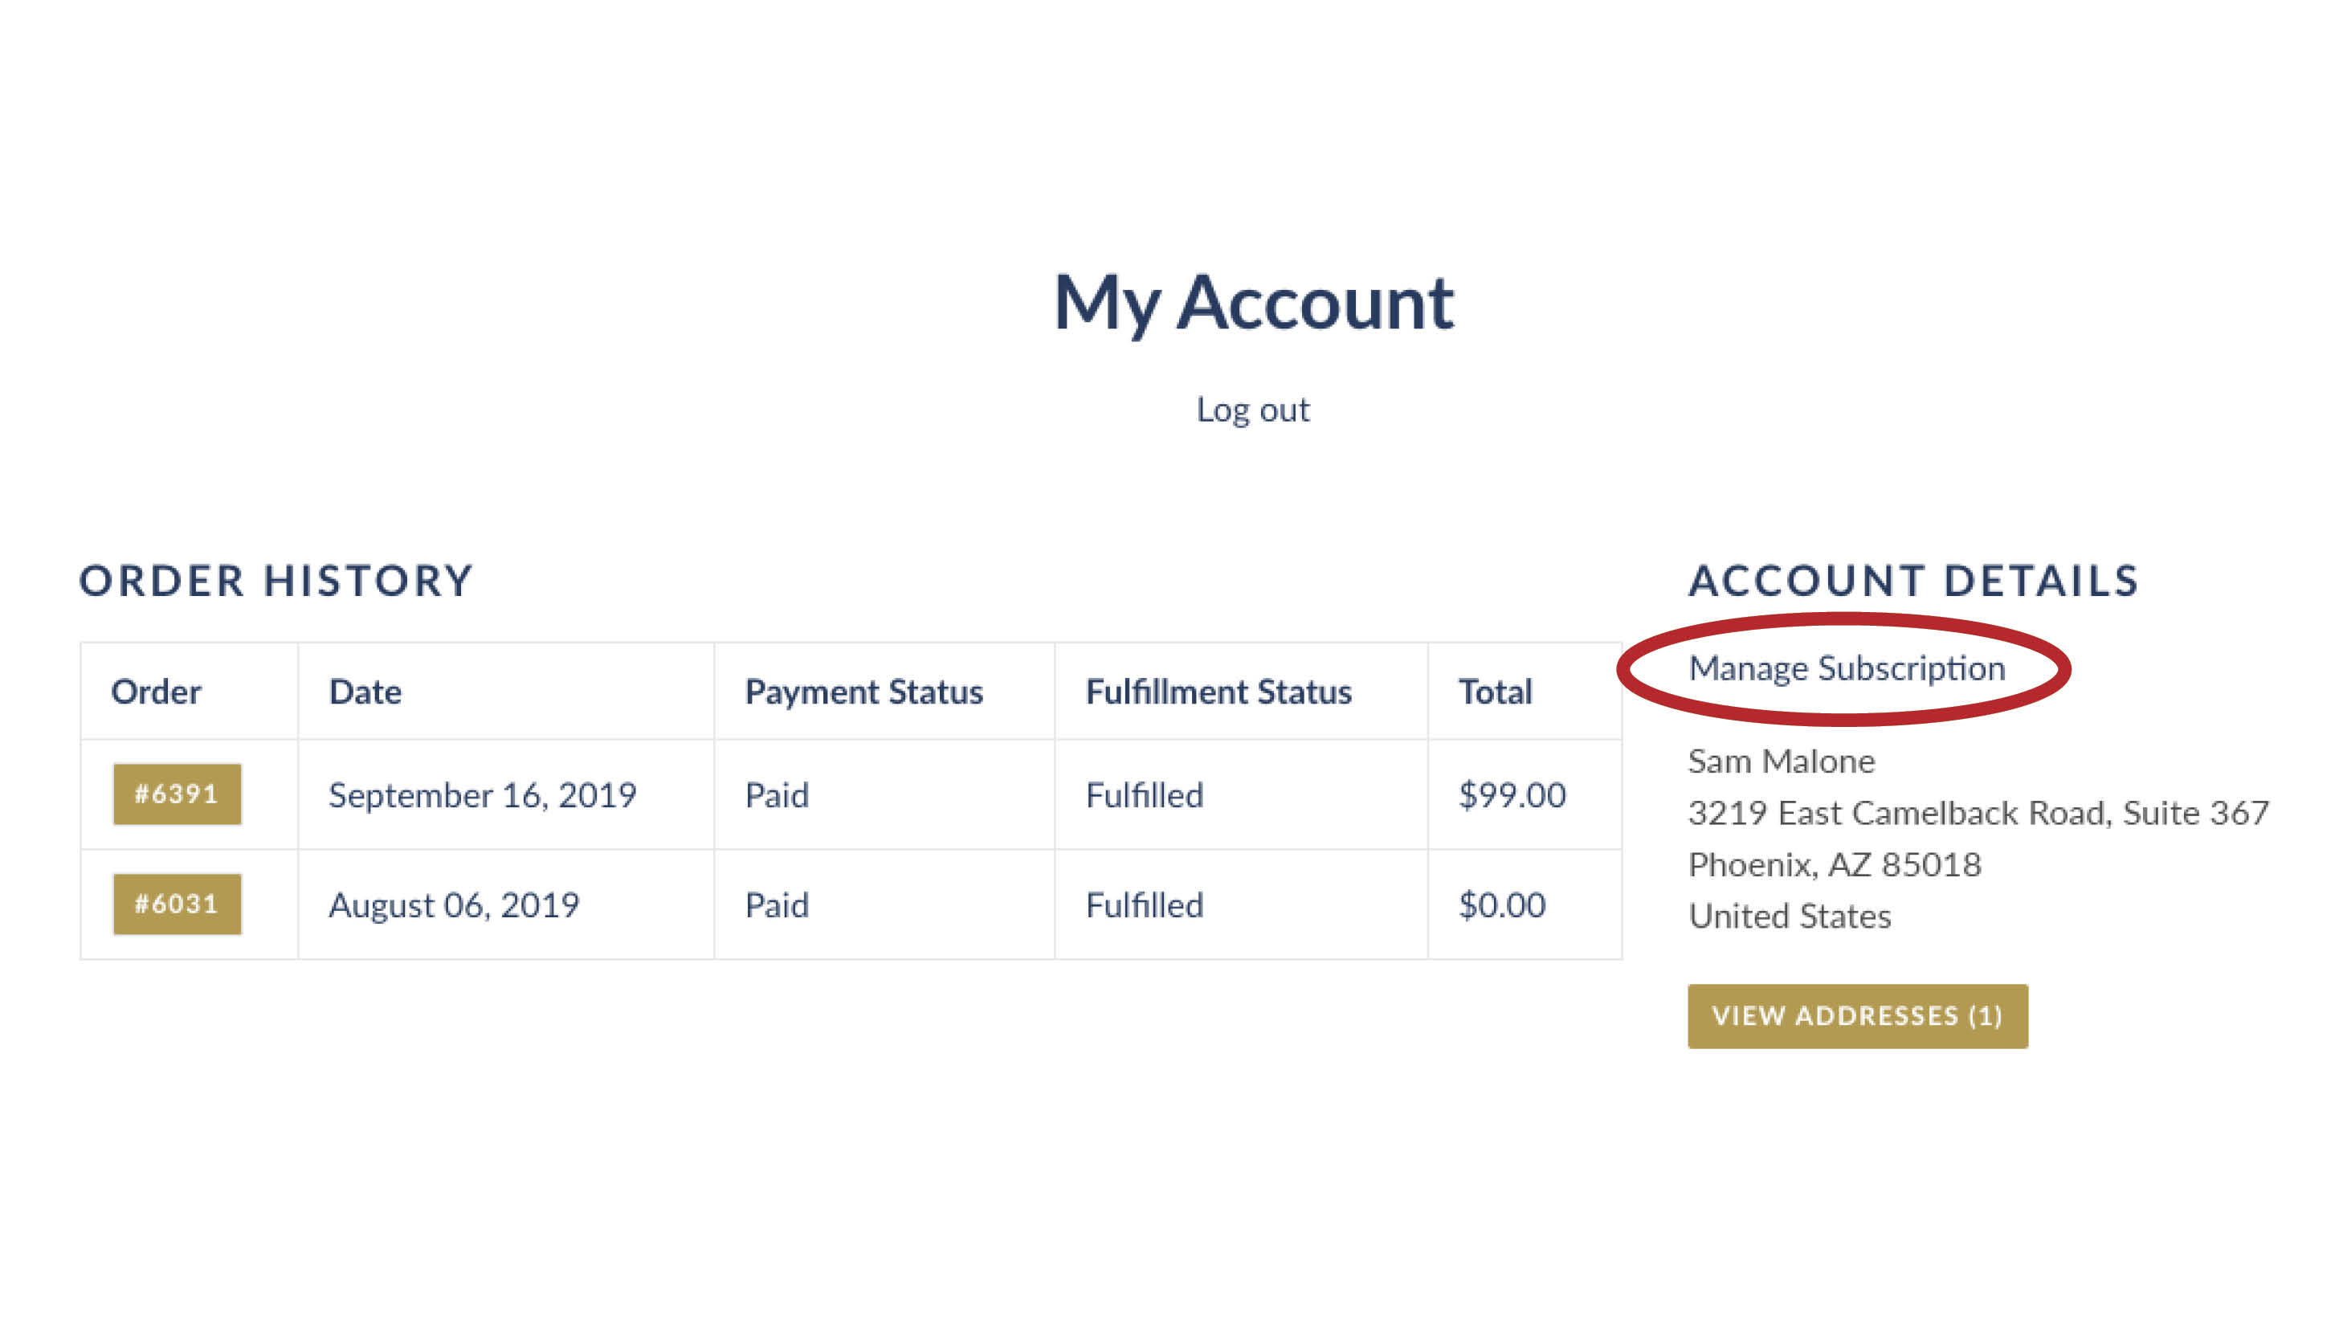Click the Sam Malone account name
The width and height of the screenshot is (2343, 1339).
(x=1782, y=761)
